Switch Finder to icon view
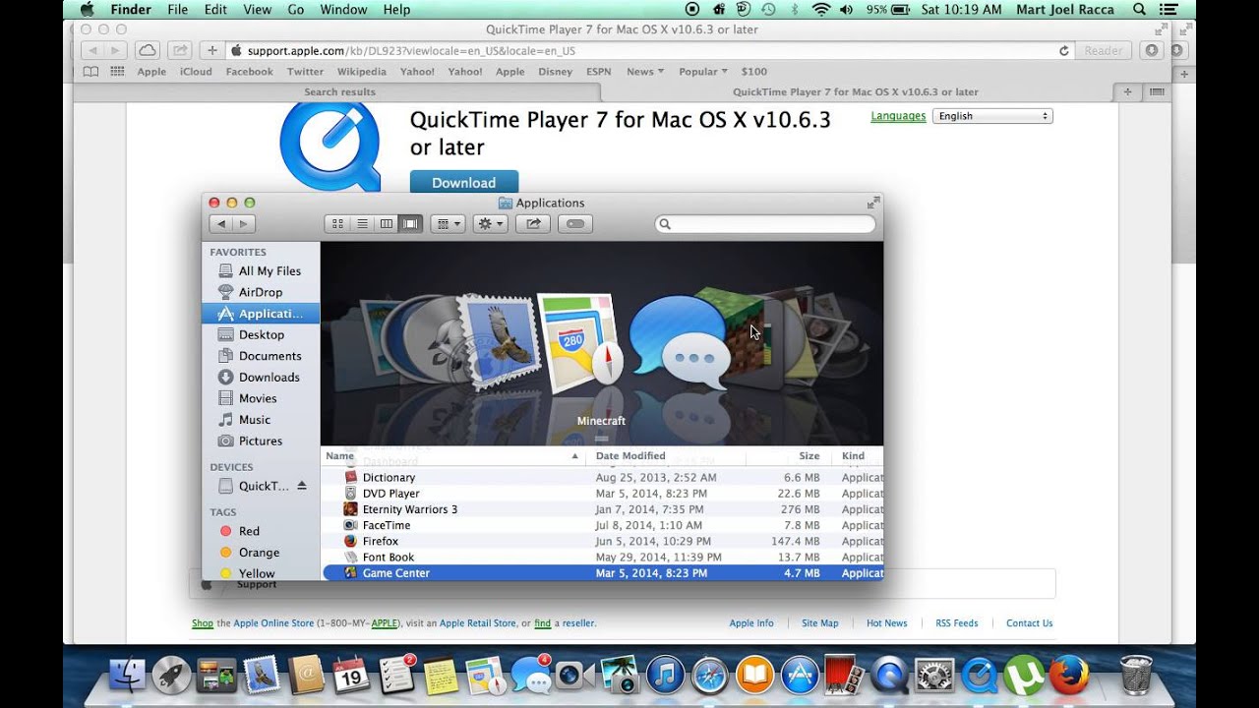This screenshot has width=1259, height=708. tap(337, 224)
